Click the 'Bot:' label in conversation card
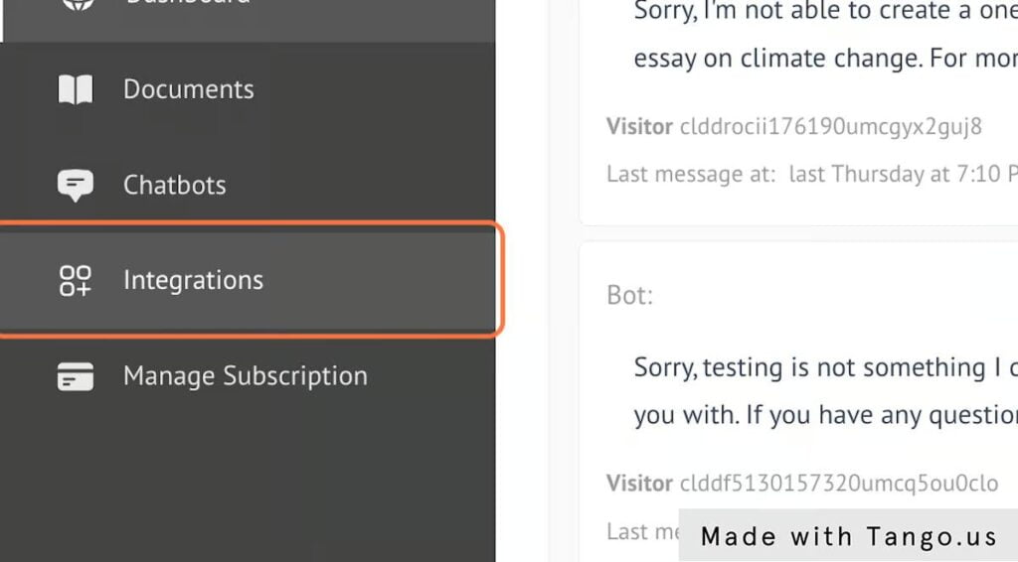 pos(629,295)
